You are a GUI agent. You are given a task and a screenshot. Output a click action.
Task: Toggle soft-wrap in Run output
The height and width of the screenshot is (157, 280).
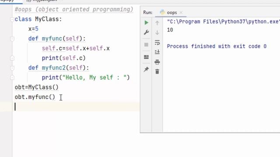pos(157,42)
